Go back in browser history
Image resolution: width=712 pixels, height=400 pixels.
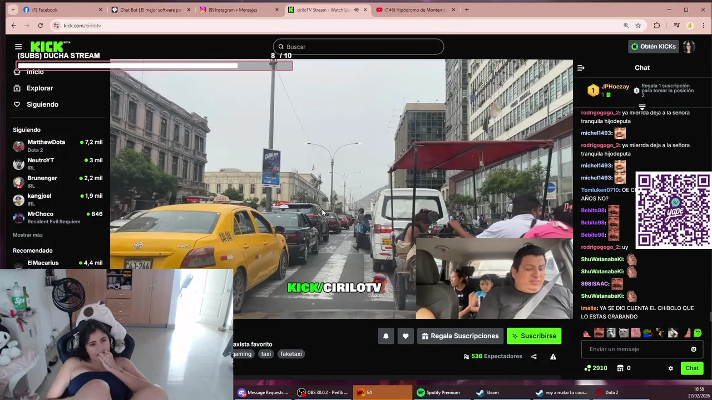pyautogui.click(x=14, y=26)
